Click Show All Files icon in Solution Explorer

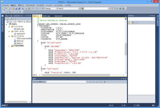[x=11, y=19]
